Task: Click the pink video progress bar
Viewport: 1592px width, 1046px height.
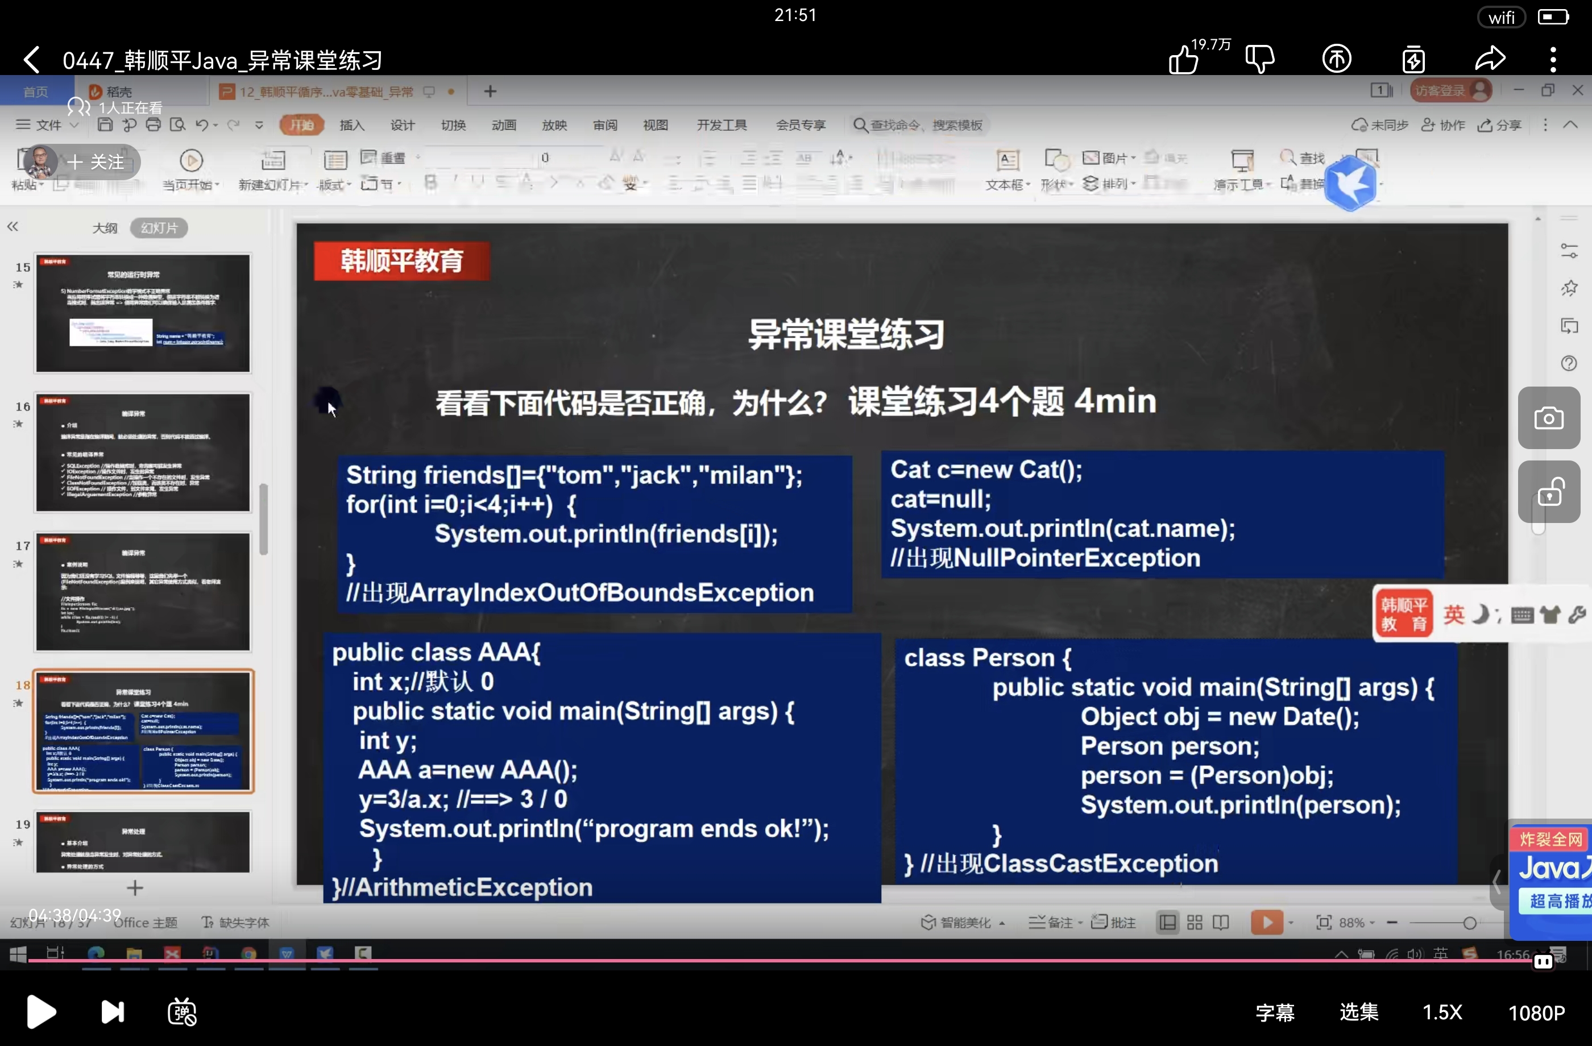Action: pyautogui.click(x=736, y=960)
